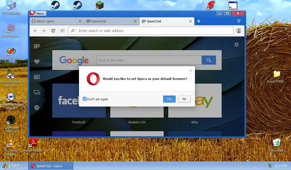Screen dimensions: 291x170
Task: Select the Adobe Reader XI icon
Action: pyautogui.click(x=33, y=147)
